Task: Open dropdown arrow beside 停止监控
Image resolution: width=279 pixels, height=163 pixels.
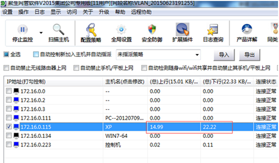Action: [41, 33]
